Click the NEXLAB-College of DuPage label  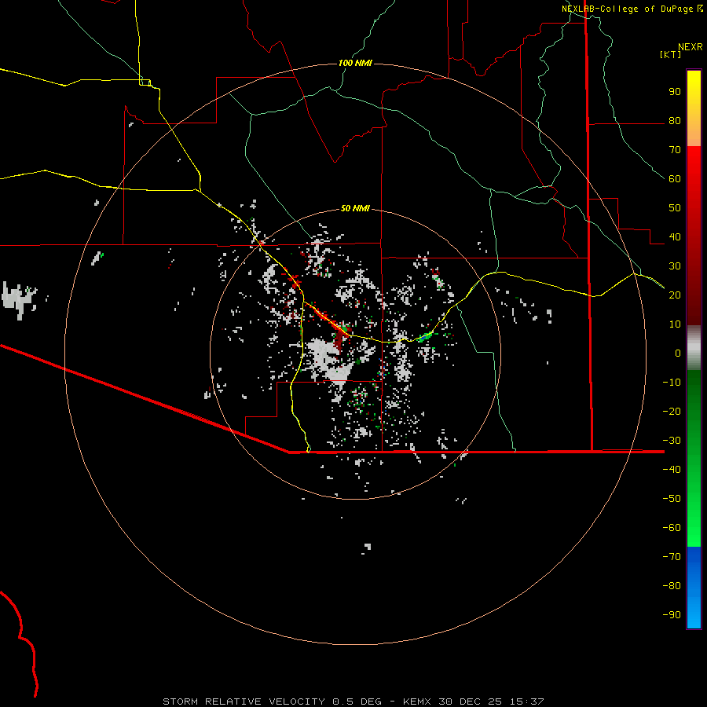coord(628,9)
